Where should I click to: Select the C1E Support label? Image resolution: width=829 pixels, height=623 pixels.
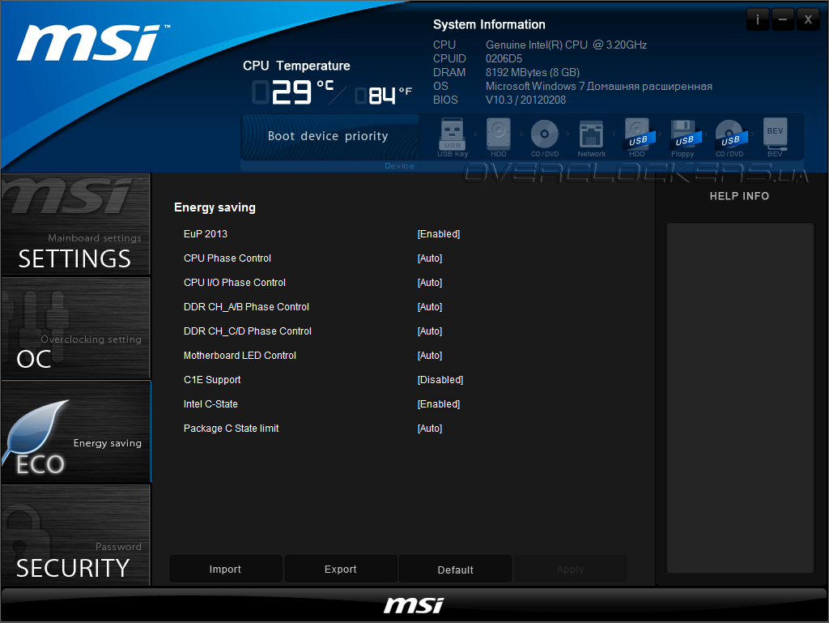pos(212,380)
